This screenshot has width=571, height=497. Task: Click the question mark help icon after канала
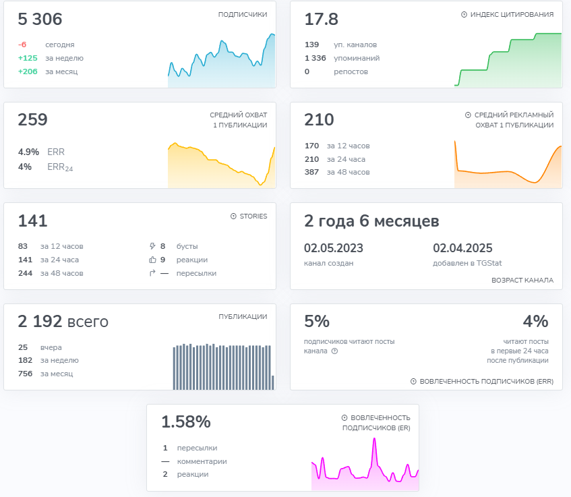[334, 351]
